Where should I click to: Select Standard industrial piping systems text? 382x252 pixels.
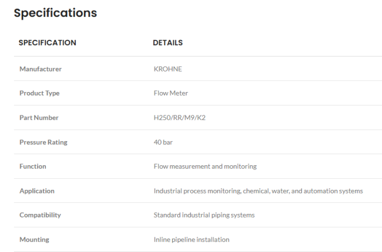click(x=204, y=215)
